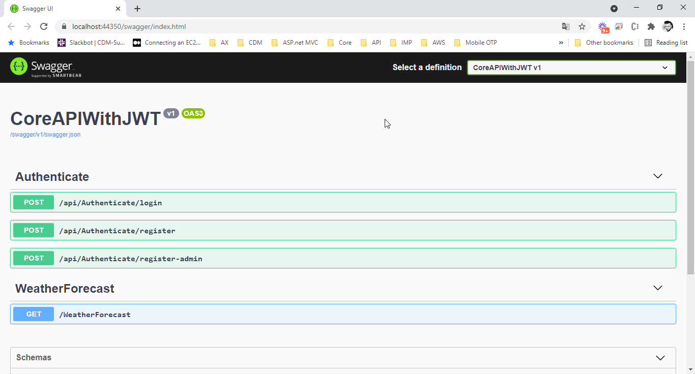
Task: Click POST badge on login row
Action: click(34, 202)
